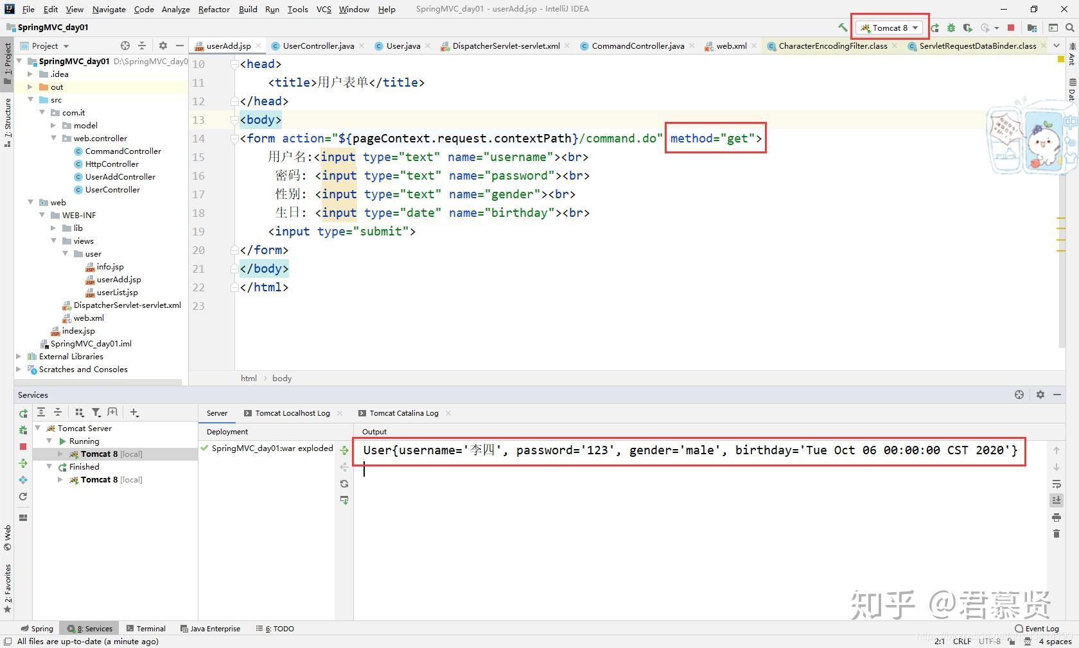This screenshot has width=1079, height=648.
Task: Collapse the web.controller package
Action: [53, 139]
